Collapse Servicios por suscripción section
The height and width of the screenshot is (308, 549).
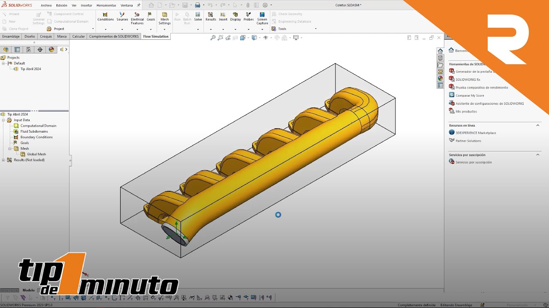click(537, 154)
